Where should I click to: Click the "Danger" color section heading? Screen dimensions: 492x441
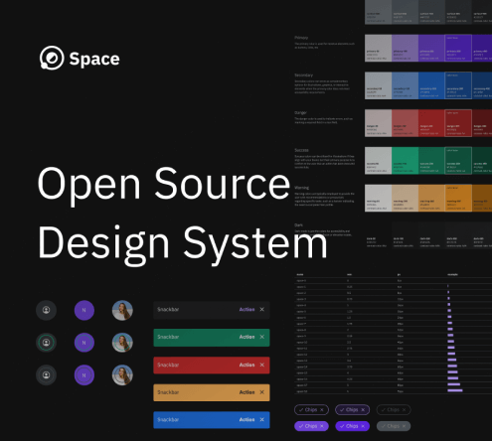pos(300,112)
